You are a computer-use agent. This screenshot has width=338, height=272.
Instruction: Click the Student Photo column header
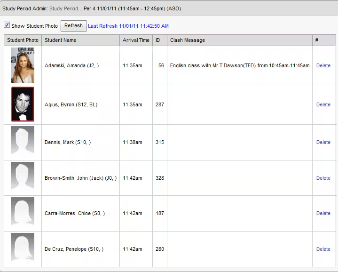pos(23,40)
